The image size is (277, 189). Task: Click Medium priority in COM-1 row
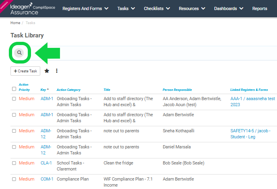(27, 179)
